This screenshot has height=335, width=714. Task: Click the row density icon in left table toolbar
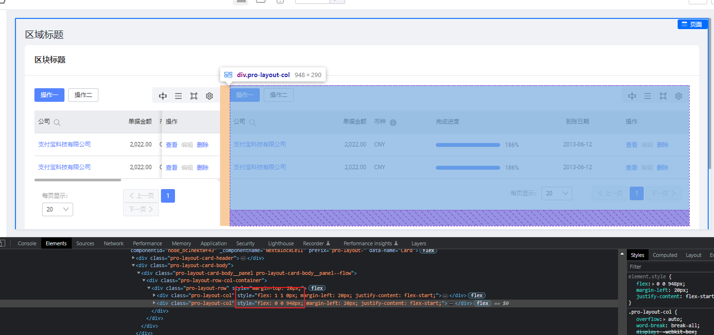click(178, 96)
